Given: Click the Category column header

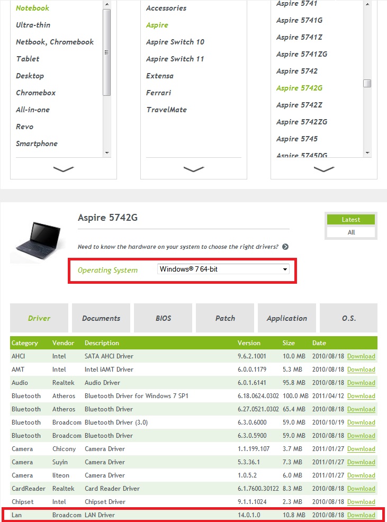Looking at the screenshot, I should [25, 343].
